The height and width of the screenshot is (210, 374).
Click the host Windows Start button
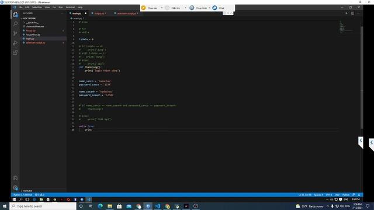coord(5,206)
